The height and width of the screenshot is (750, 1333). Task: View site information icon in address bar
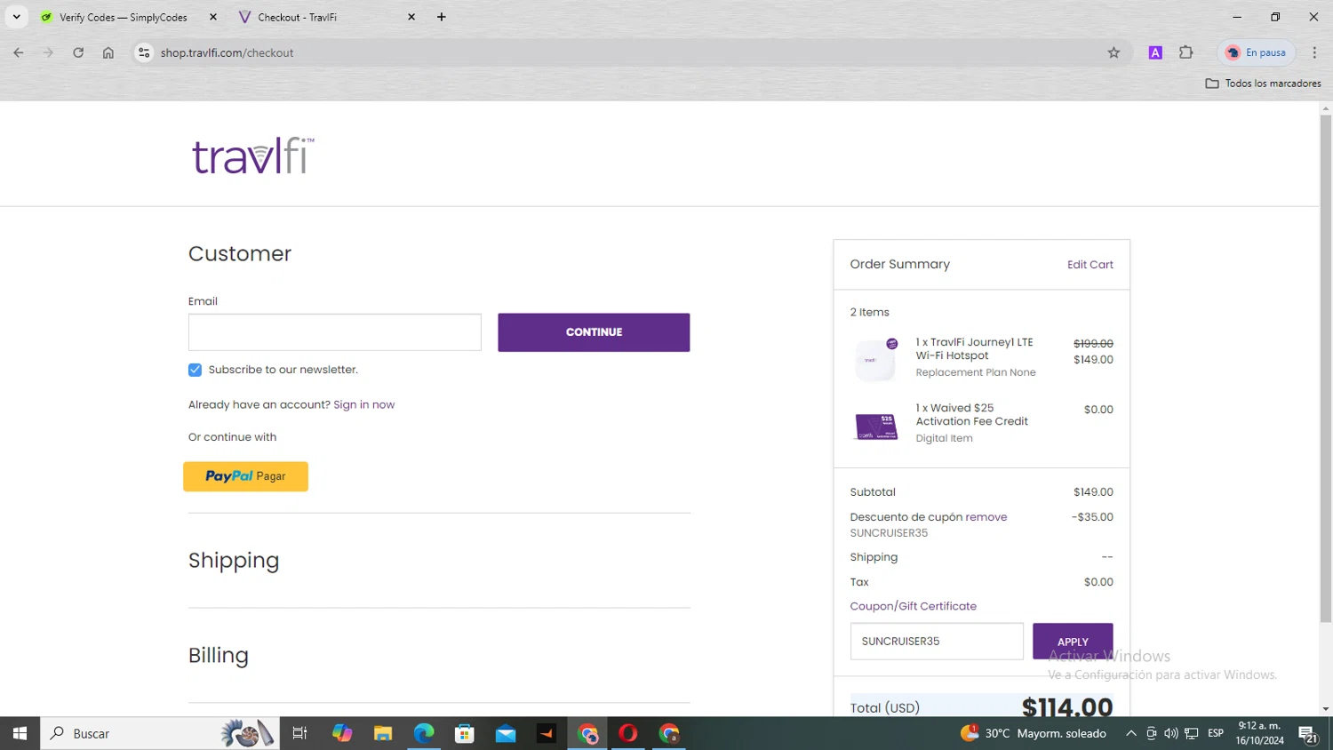[x=144, y=52]
